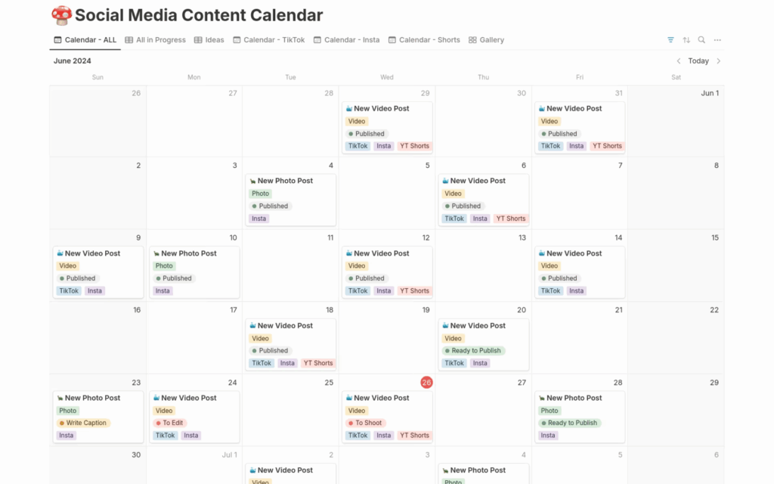Select the calendar icon beside Calendar - TikTok
Viewport: 774px width, 484px height.
click(237, 39)
